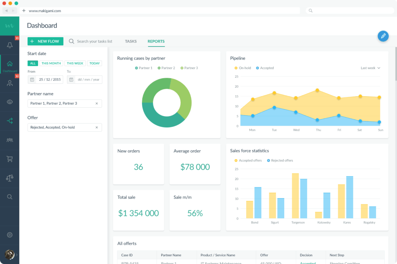This screenshot has width=397, height=264.
Task: Switch to the REPORTS tab
Action: pyautogui.click(x=156, y=41)
